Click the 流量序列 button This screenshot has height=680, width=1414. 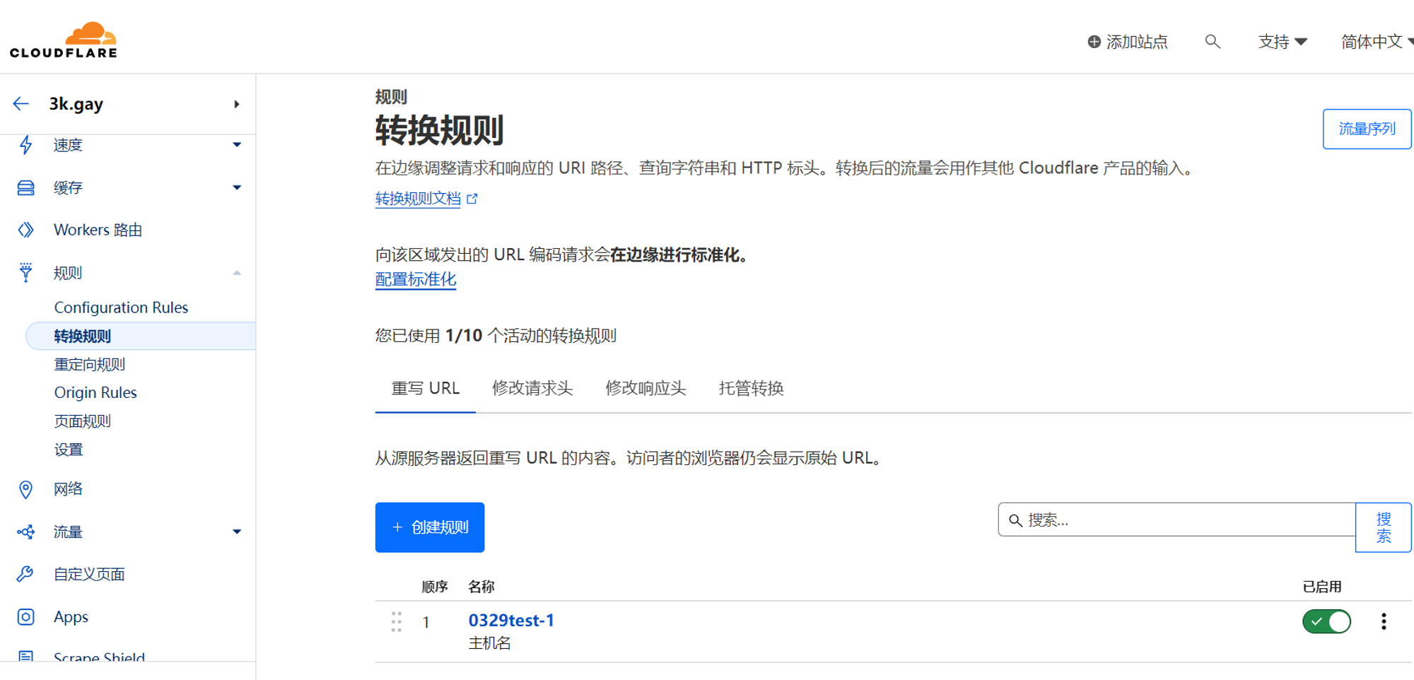[1367, 129]
